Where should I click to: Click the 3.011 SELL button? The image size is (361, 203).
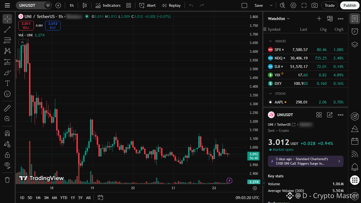(x=26, y=25)
